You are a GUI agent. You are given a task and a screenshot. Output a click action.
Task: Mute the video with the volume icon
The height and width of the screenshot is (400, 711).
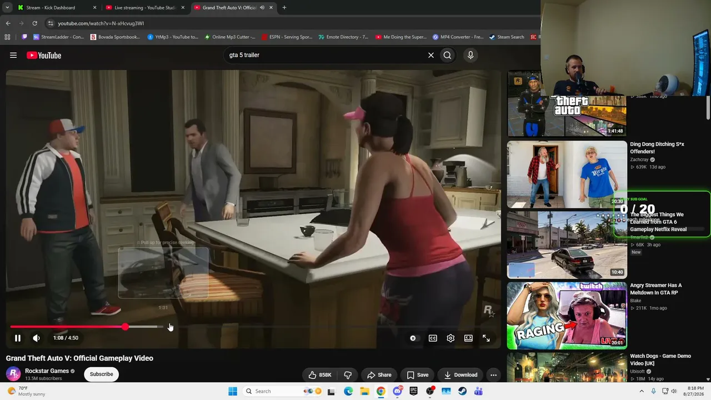[36, 338]
